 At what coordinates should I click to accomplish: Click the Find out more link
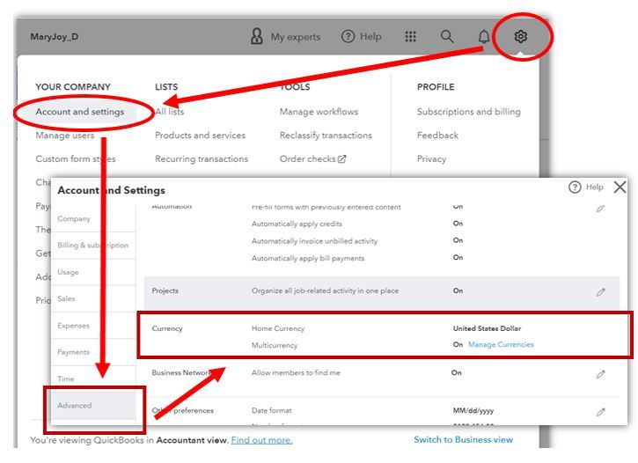pyautogui.click(x=261, y=440)
